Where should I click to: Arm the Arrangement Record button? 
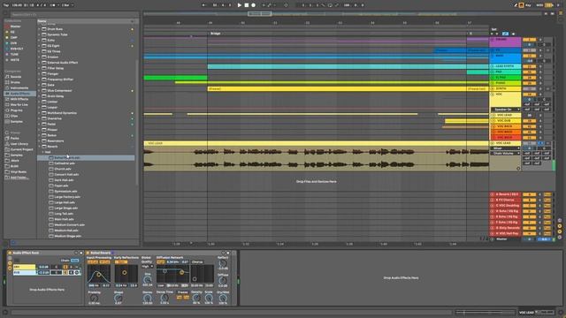point(254,5)
